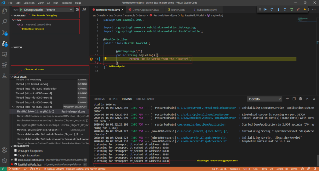Switch to the kubernetes.yaml tab
The height and width of the screenshot is (171, 319).
pos(207,10)
